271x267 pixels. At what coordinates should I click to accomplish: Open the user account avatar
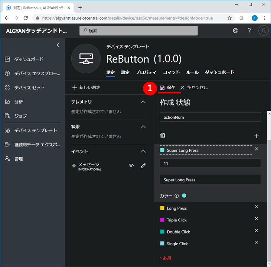[263, 30]
